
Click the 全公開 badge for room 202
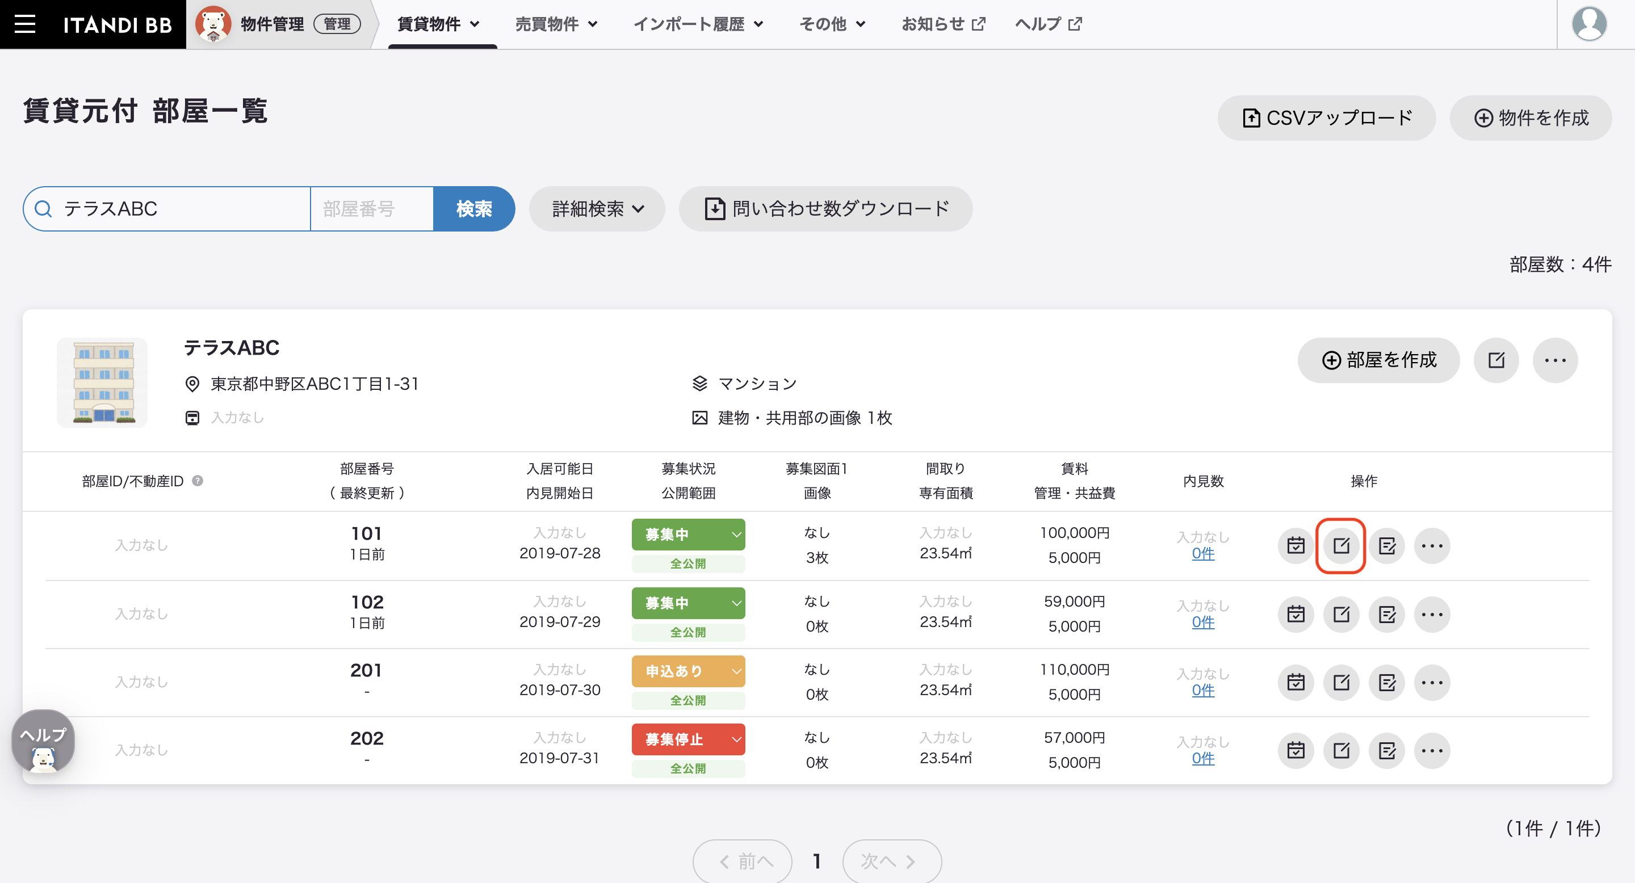(688, 768)
